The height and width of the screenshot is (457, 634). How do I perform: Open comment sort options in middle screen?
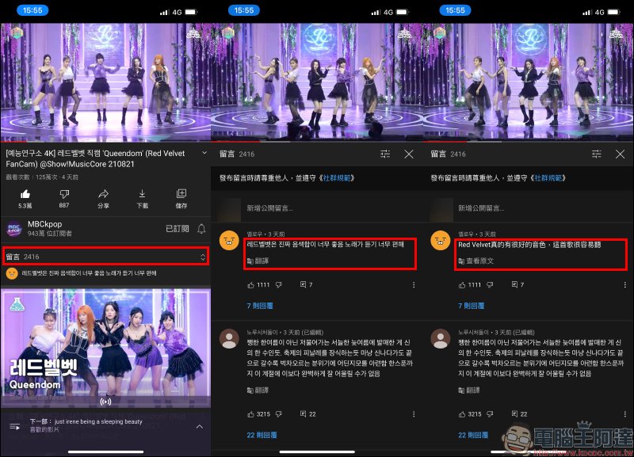[x=385, y=154]
